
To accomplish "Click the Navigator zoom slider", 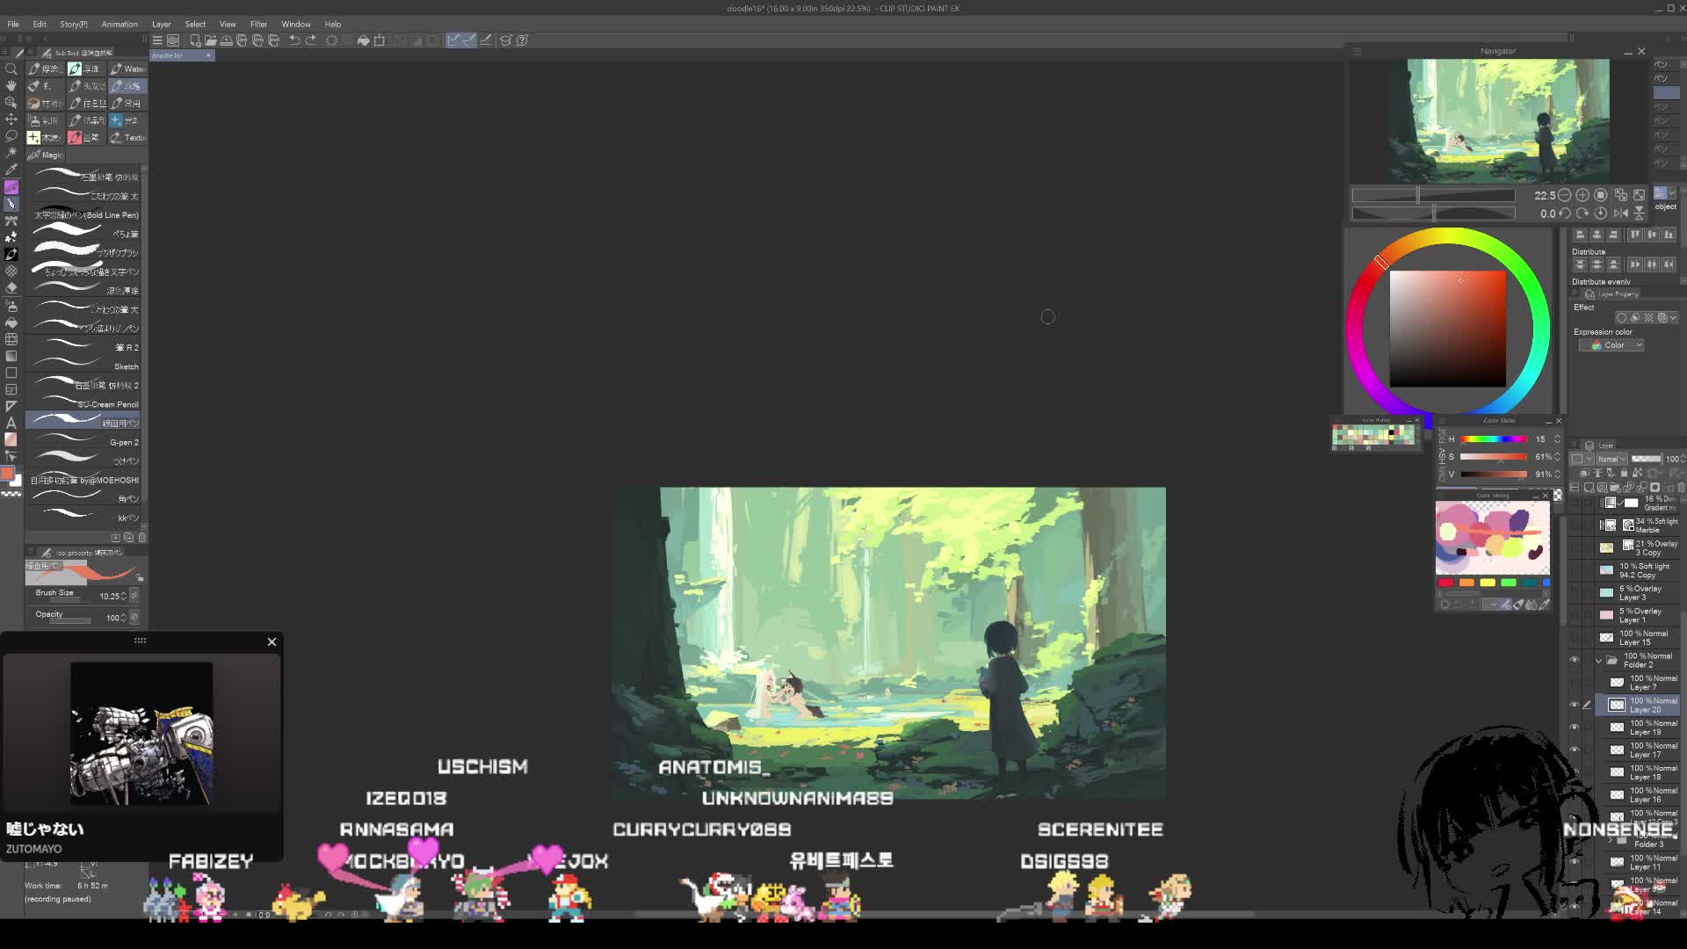I will (x=1433, y=195).
